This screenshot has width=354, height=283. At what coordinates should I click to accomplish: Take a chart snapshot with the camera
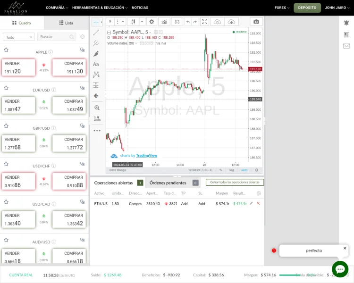(256, 22)
